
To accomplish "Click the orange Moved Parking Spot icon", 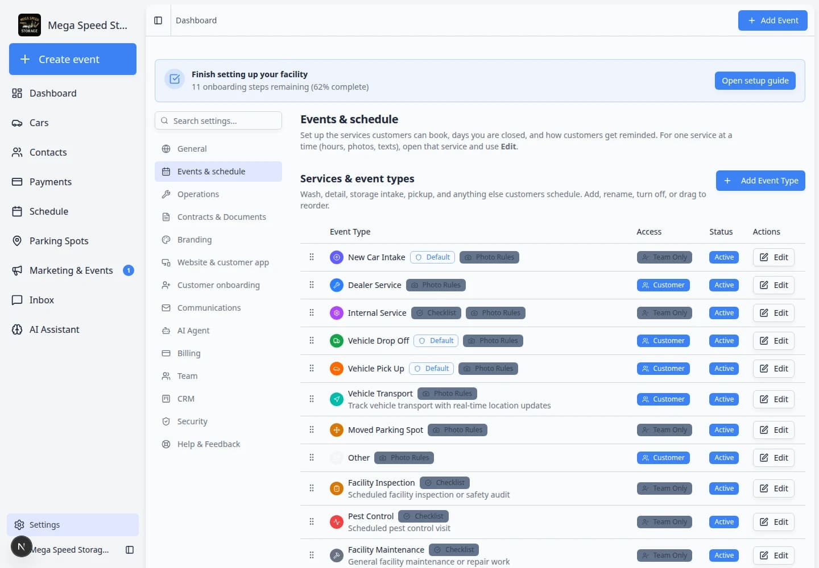I will pyautogui.click(x=337, y=430).
